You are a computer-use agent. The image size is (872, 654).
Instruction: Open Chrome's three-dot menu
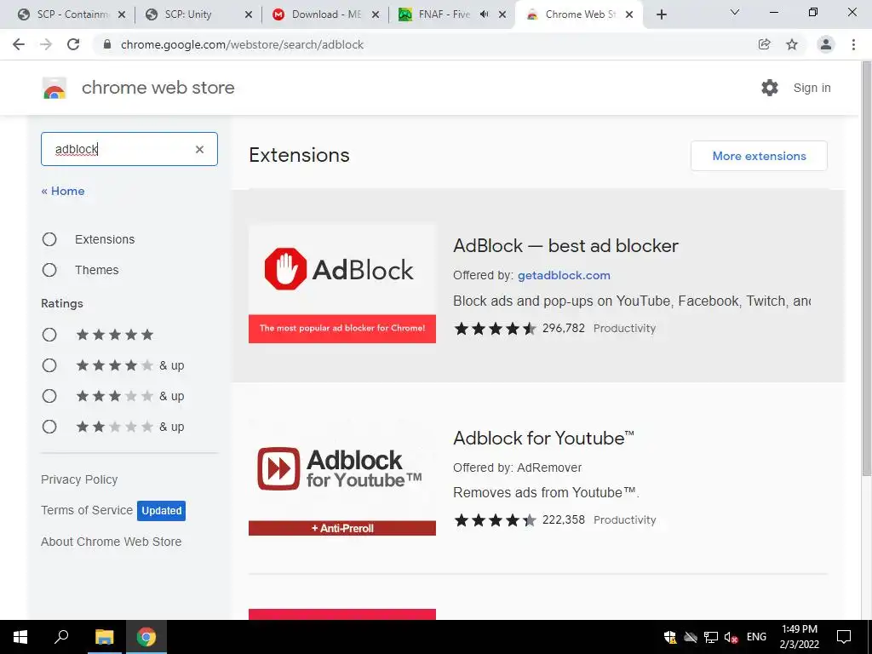click(x=853, y=44)
